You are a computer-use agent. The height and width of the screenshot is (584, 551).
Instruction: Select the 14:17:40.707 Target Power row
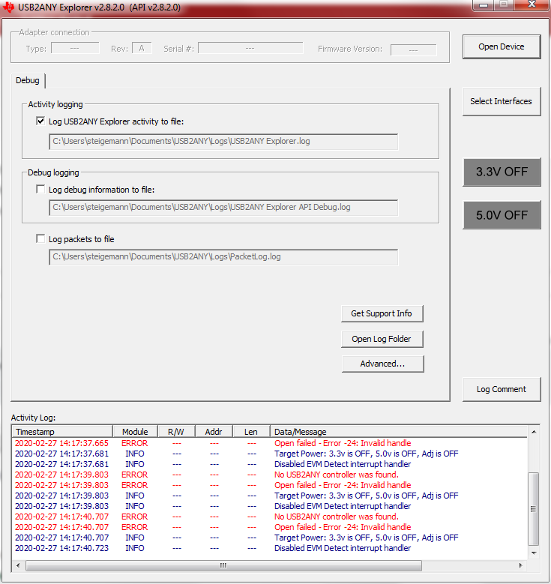point(270,538)
